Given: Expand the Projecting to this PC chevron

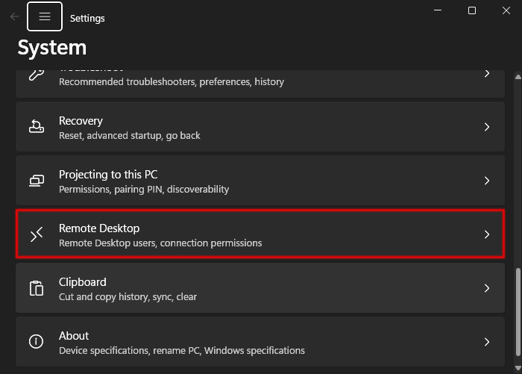Looking at the screenshot, I should 487,181.
